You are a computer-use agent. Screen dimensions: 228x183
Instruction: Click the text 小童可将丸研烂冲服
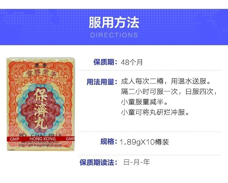coord(155,112)
